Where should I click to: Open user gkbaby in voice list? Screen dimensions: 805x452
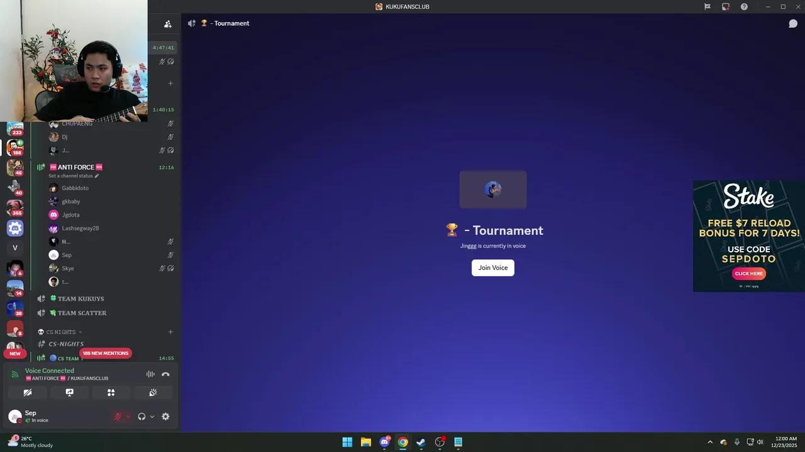click(x=70, y=202)
